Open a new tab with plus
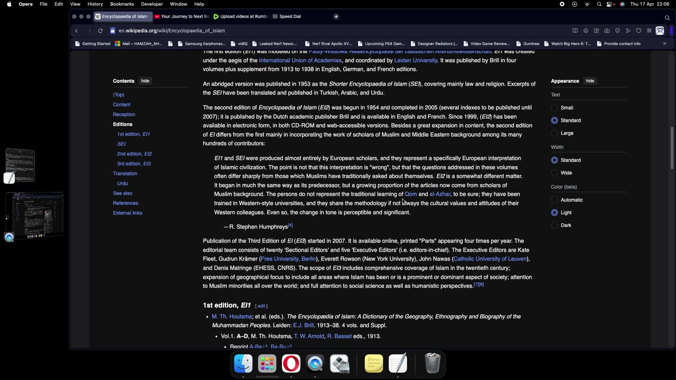This screenshot has width=676, height=380. 336,16
